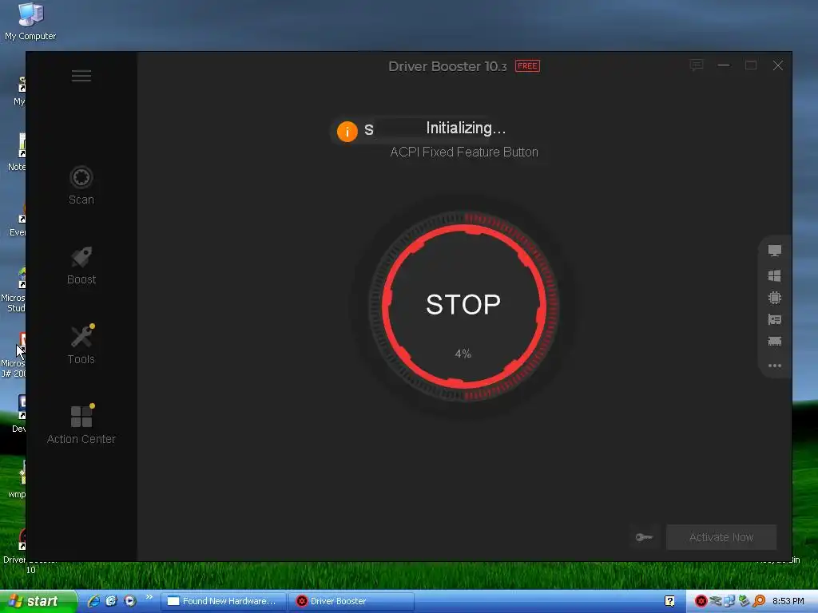
Task: Show Windows system info icon
Action: pos(775,275)
